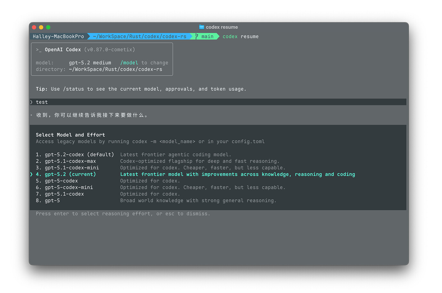Image resolution: width=442 pixels, height=293 pixels.
Task: Click 'Broad world knowledge' description text
Action: 198,201
